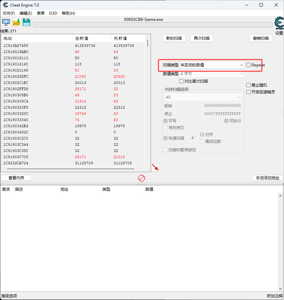The height and width of the screenshot is (300, 284).
Task: Open the memory region All dropdown
Action: click(x=203, y=97)
